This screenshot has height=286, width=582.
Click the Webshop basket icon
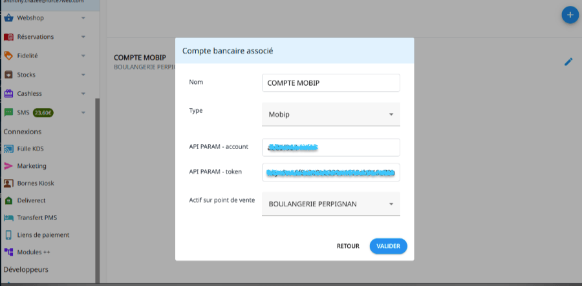click(x=8, y=18)
